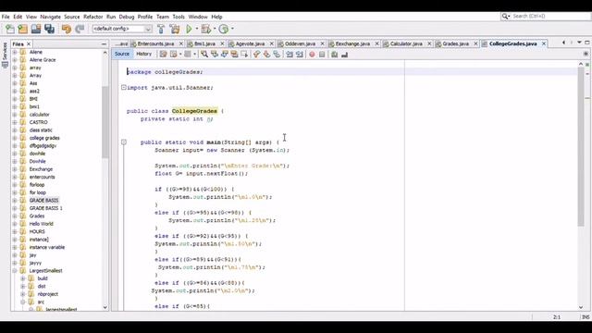Open Run Project dropdown arrow
592x333 pixels.
click(x=197, y=29)
